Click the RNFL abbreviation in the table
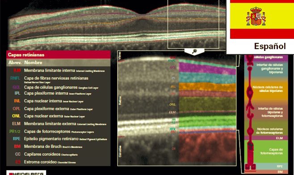Image resolution: width=294 pixels, height=175 pixels. click(15, 78)
